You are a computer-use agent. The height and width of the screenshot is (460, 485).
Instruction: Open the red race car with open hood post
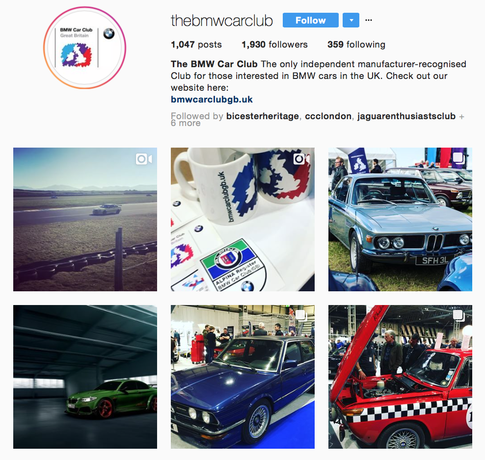tap(400, 377)
